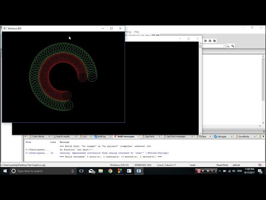Select the Build messages tab
Screen dimensions: 266x200
tap(126, 136)
